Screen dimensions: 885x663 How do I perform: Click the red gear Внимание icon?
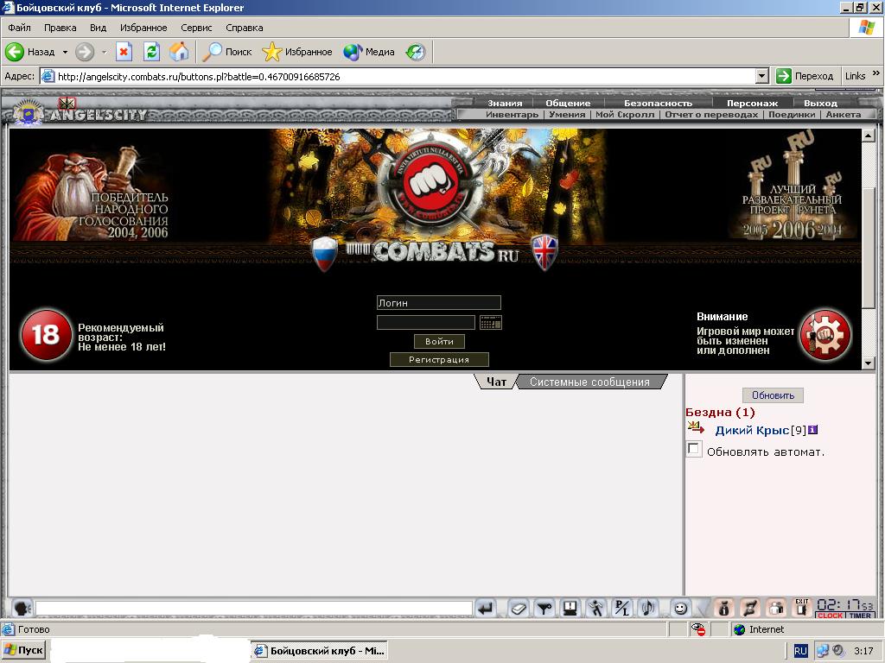pos(825,334)
